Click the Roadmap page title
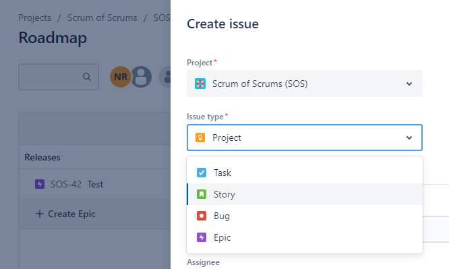The width and height of the screenshot is (449, 269). 53,38
